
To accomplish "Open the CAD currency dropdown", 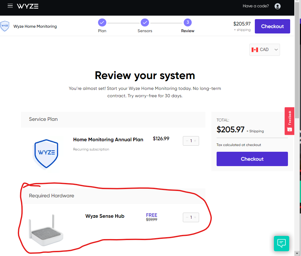I will pos(264,50).
